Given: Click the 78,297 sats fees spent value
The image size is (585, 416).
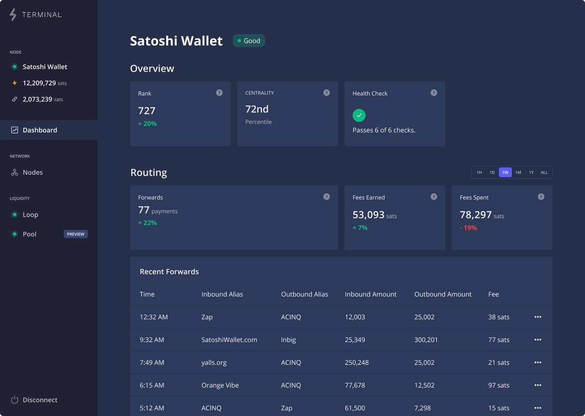Looking at the screenshot, I should (482, 215).
